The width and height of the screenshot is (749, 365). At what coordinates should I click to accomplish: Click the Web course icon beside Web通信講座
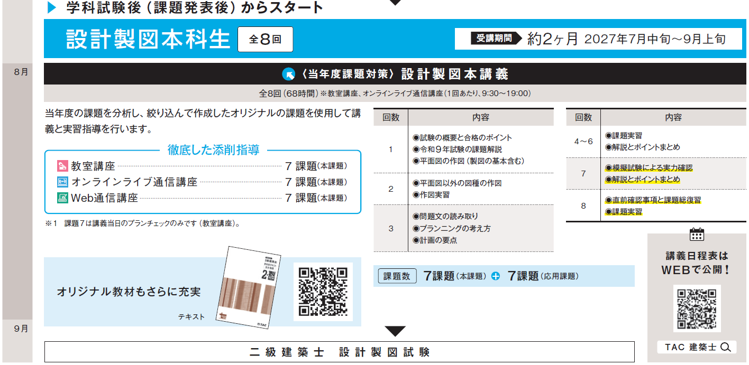coord(62,198)
